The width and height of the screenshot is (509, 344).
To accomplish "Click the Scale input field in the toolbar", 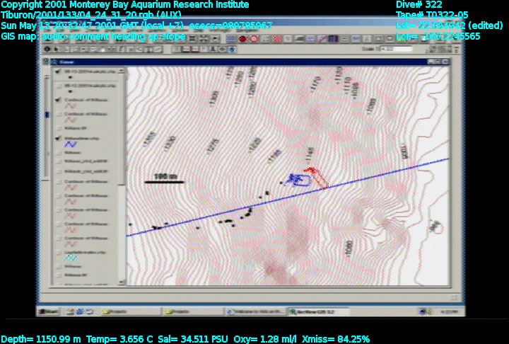I will coord(394,50).
